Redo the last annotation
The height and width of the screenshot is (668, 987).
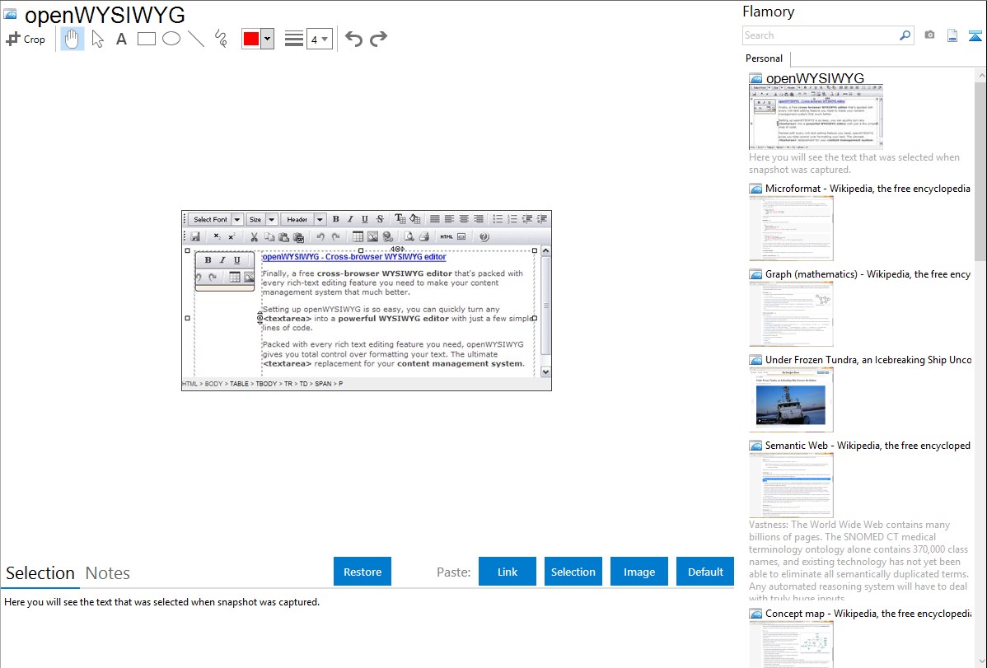coord(378,39)
